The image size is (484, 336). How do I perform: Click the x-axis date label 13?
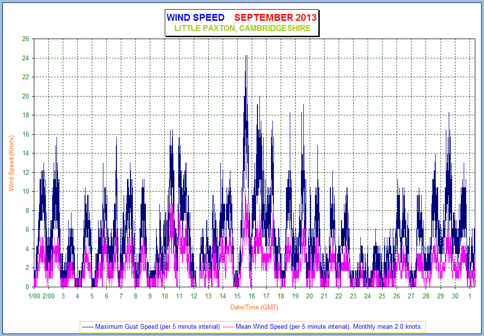click(208, 296)
